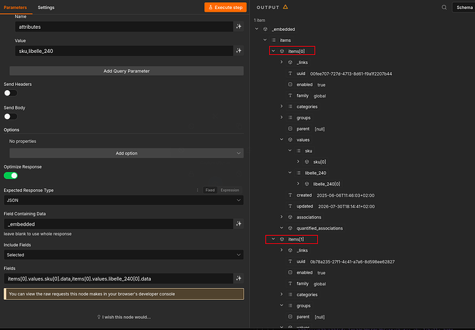Collapse the items list node
This screenshot has width=475, height=330.
(265, 40)
